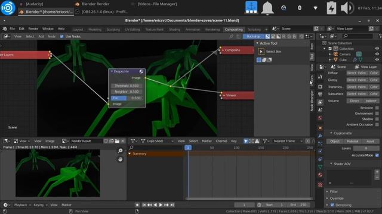
Task: Click the outliner filter funnel icon
Action: click(380, 36)
